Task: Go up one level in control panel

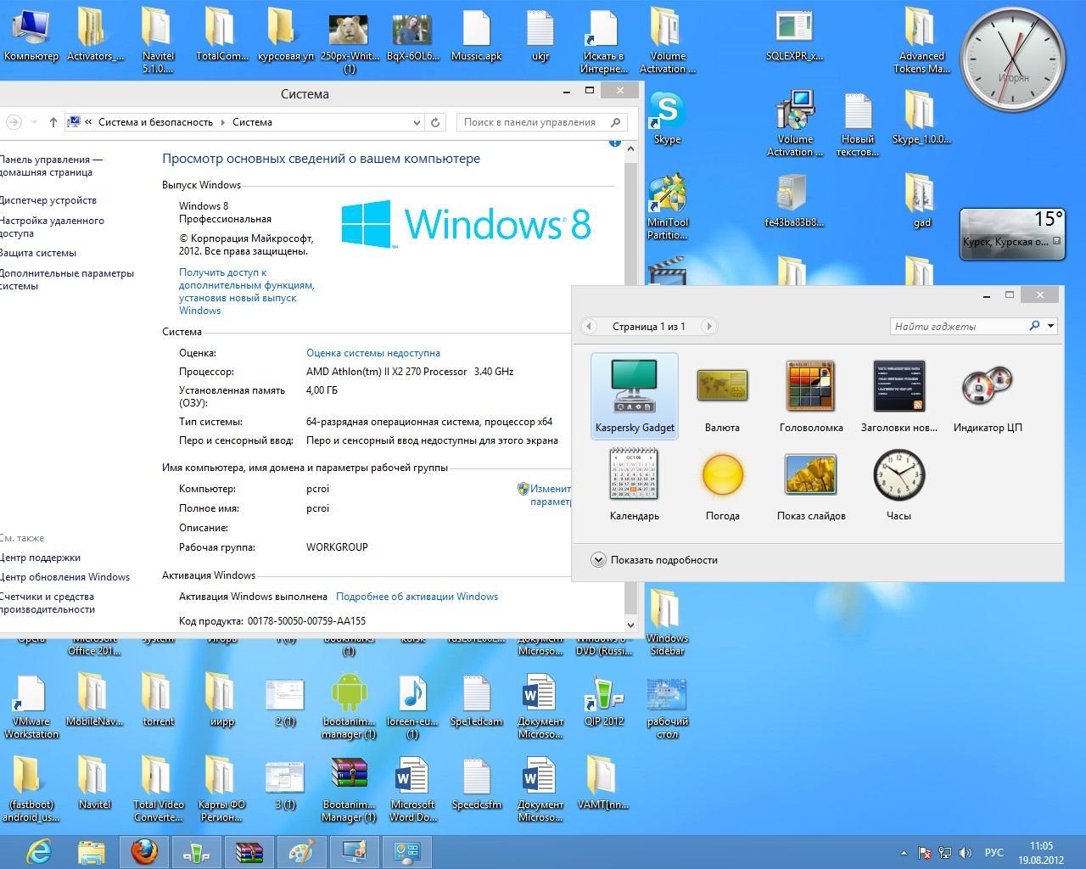Action: click(x=53, y=122)
